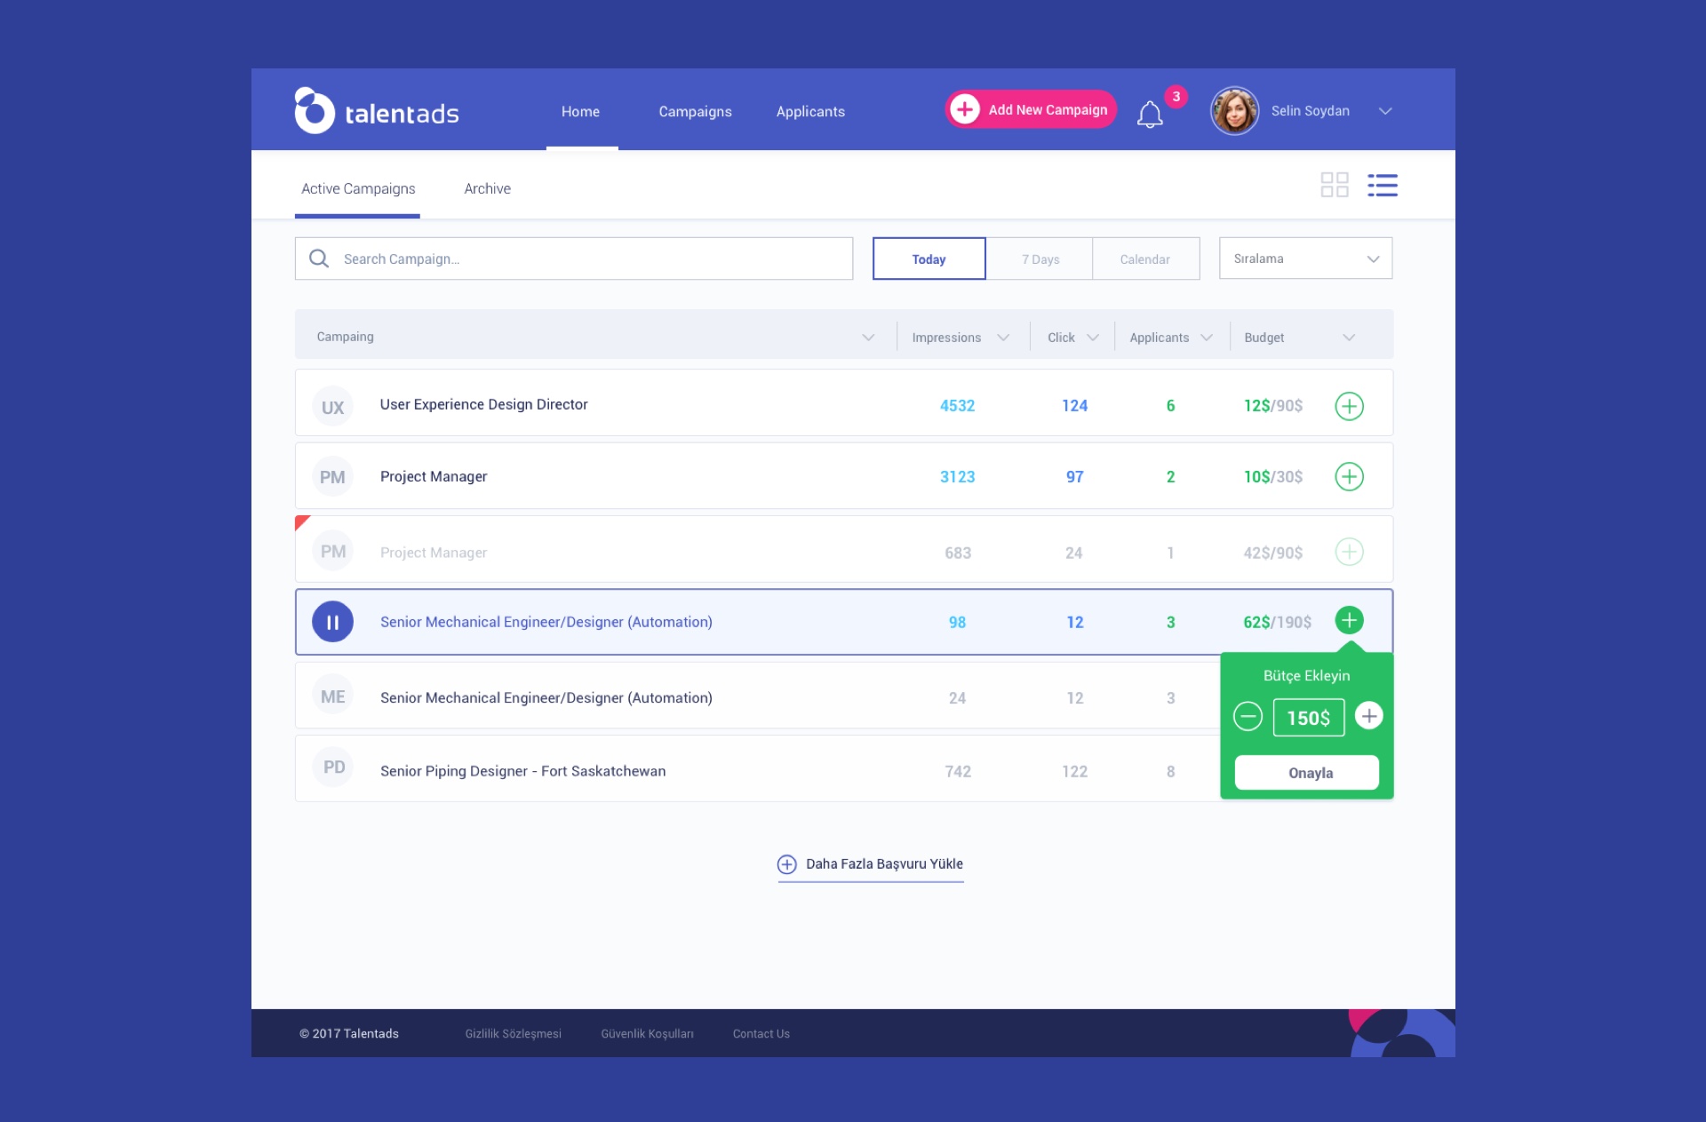Increase budget amount with white plus icon
This screenshot has width=1706, height=1122.
1368,716
